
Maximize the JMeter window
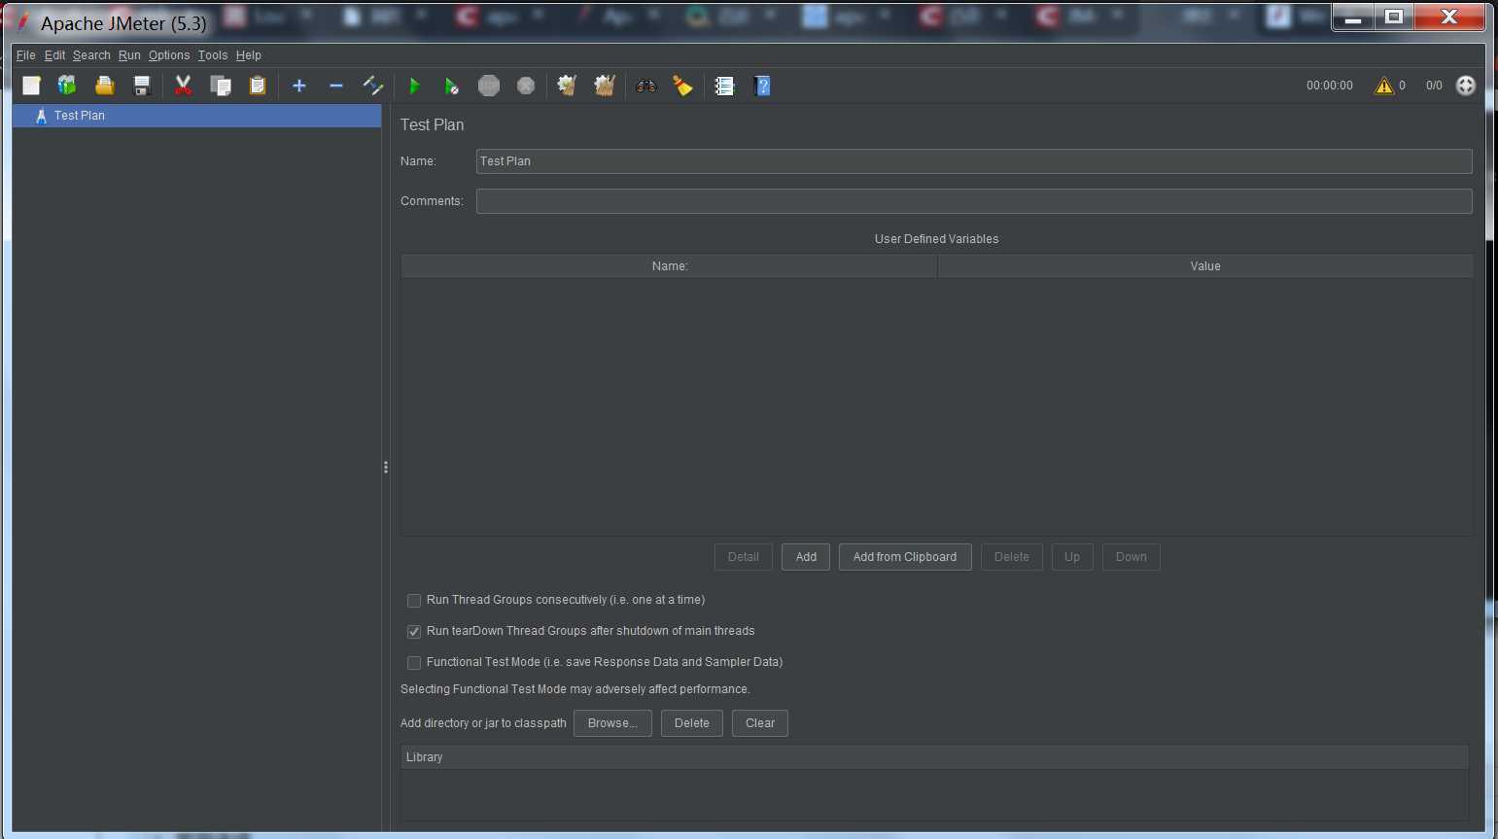(1394, 17)
